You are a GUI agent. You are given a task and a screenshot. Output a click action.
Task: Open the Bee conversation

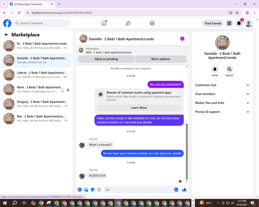pos(36,119)
